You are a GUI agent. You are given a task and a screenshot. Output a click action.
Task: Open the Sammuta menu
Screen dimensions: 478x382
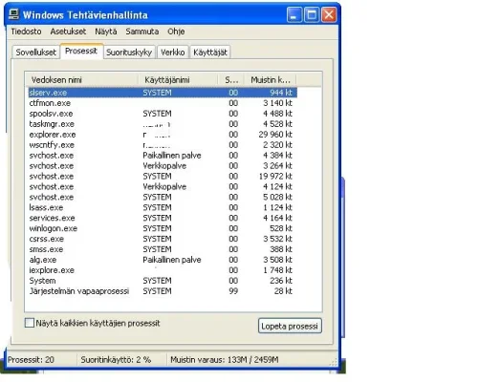(x=142, y=32)
